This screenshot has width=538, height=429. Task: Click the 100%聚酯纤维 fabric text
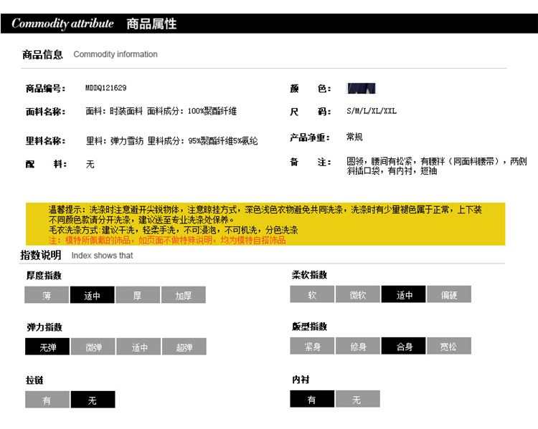(212, 111)
